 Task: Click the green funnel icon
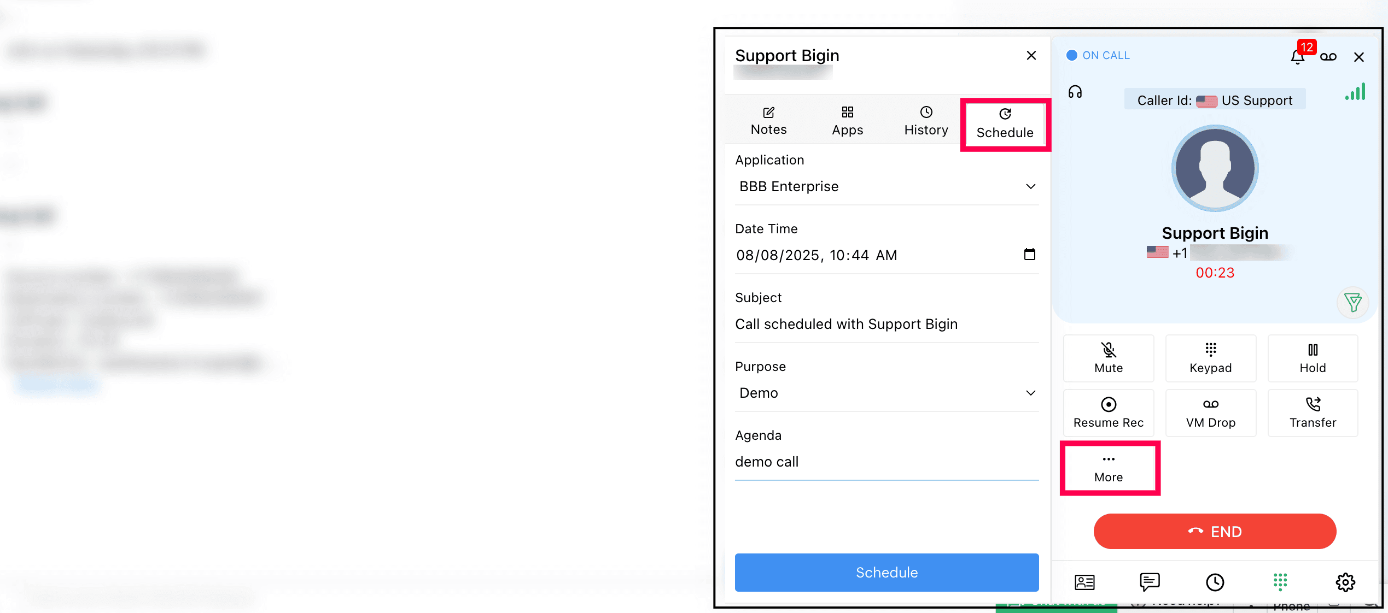[1353, 302]
